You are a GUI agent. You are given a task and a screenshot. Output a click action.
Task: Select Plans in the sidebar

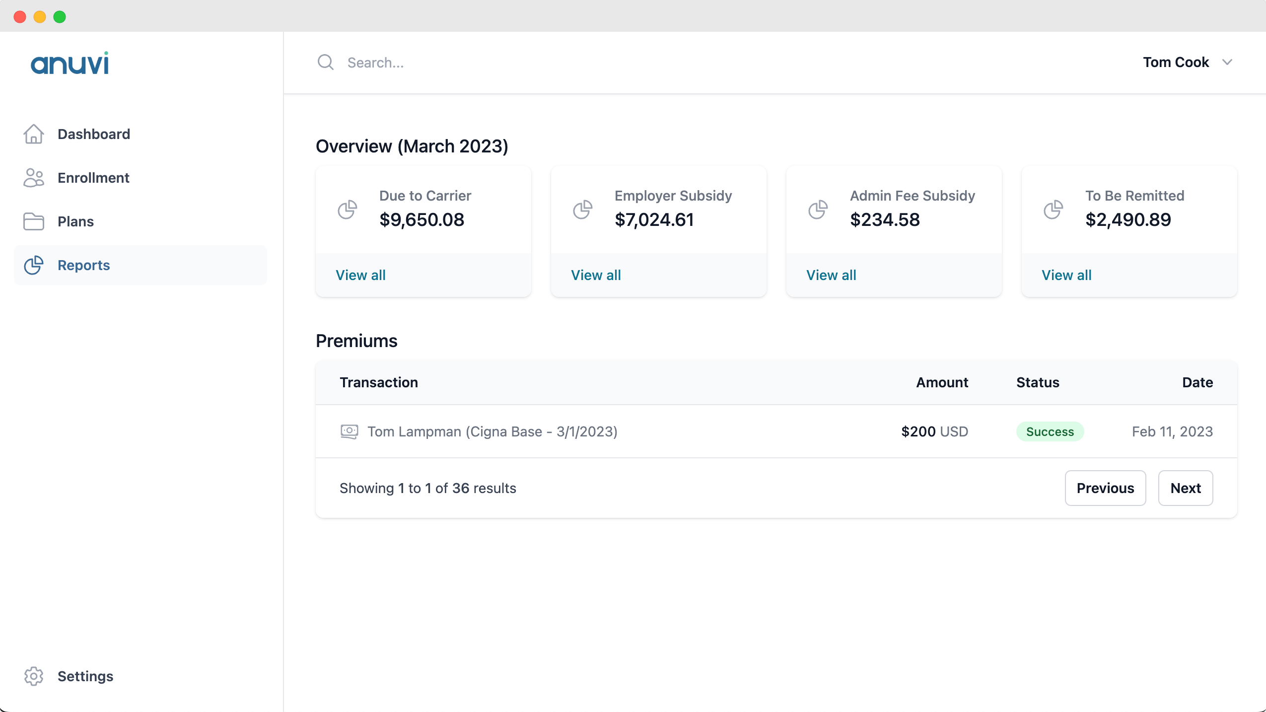tap(75, 221)
